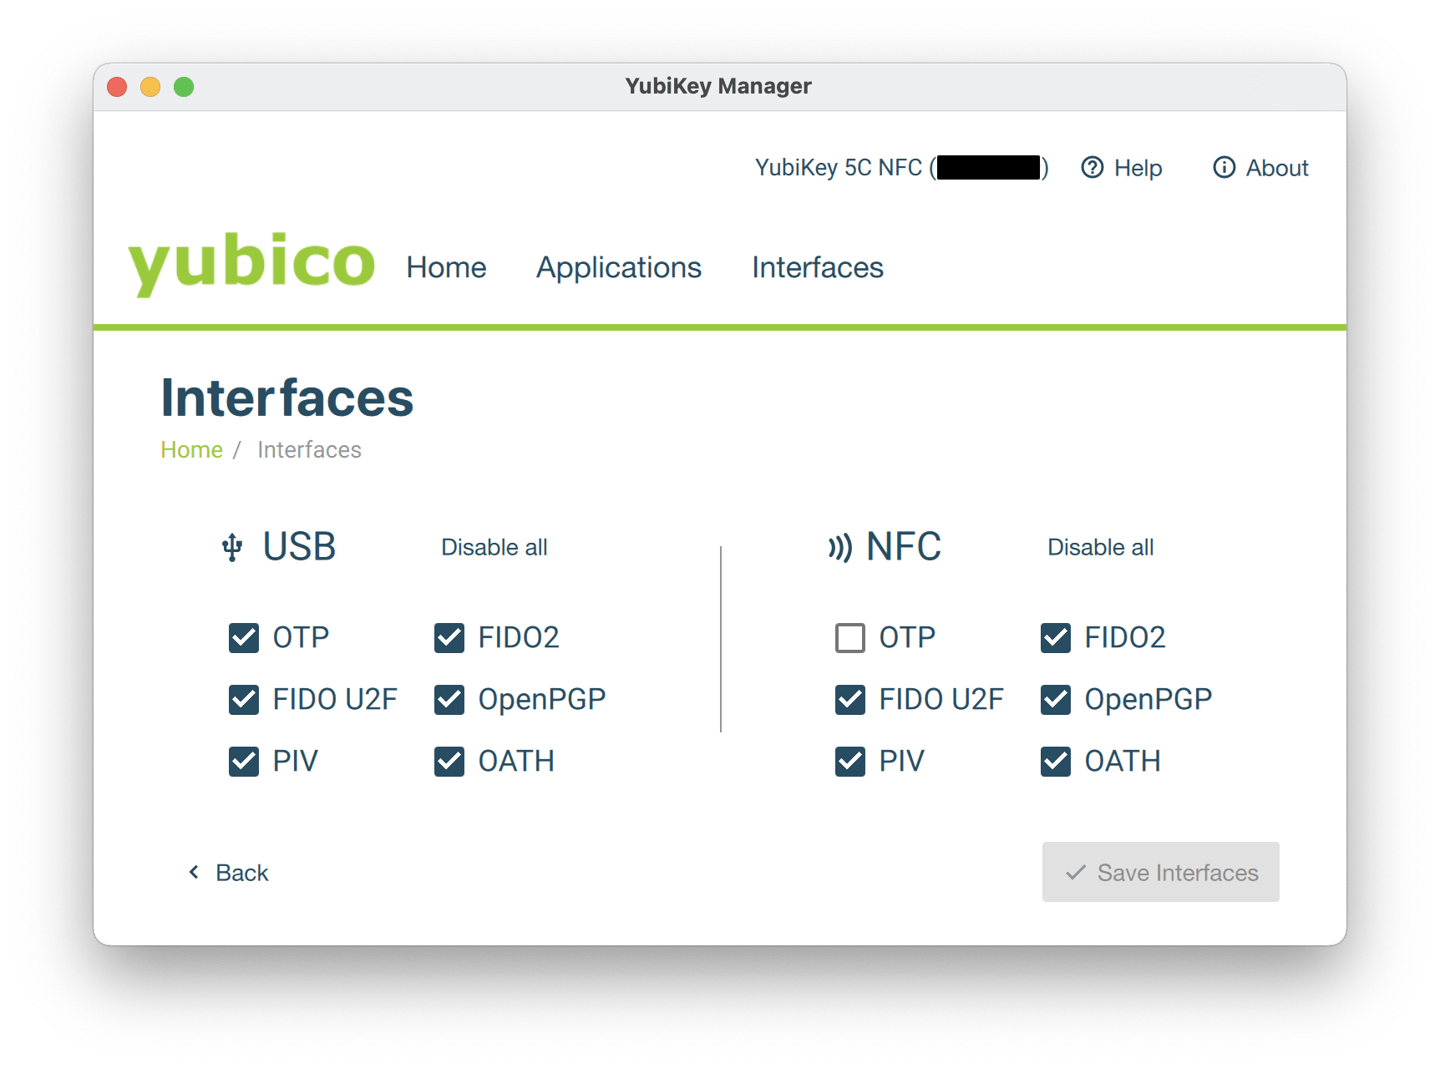Click the Save Interfaces checkmark icon

pos(1076,872)
